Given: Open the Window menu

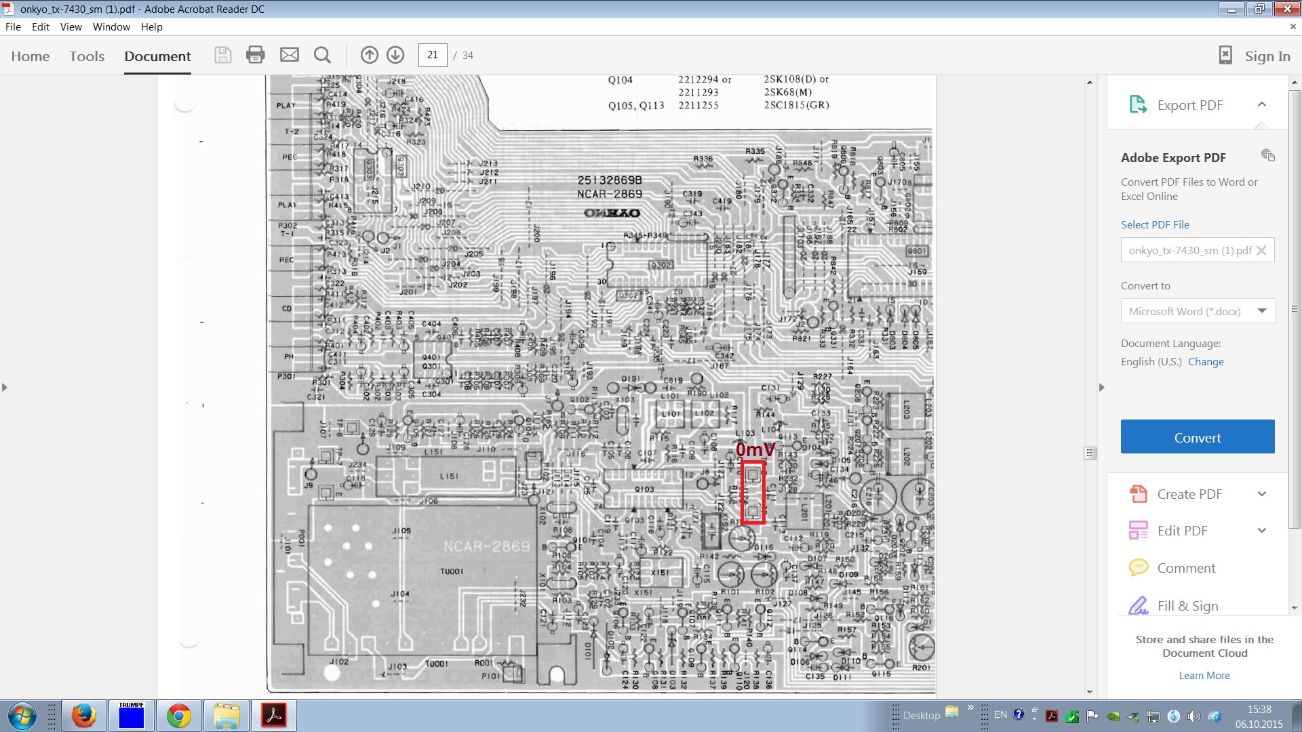Looking at the screenshot, I should 111,27.
